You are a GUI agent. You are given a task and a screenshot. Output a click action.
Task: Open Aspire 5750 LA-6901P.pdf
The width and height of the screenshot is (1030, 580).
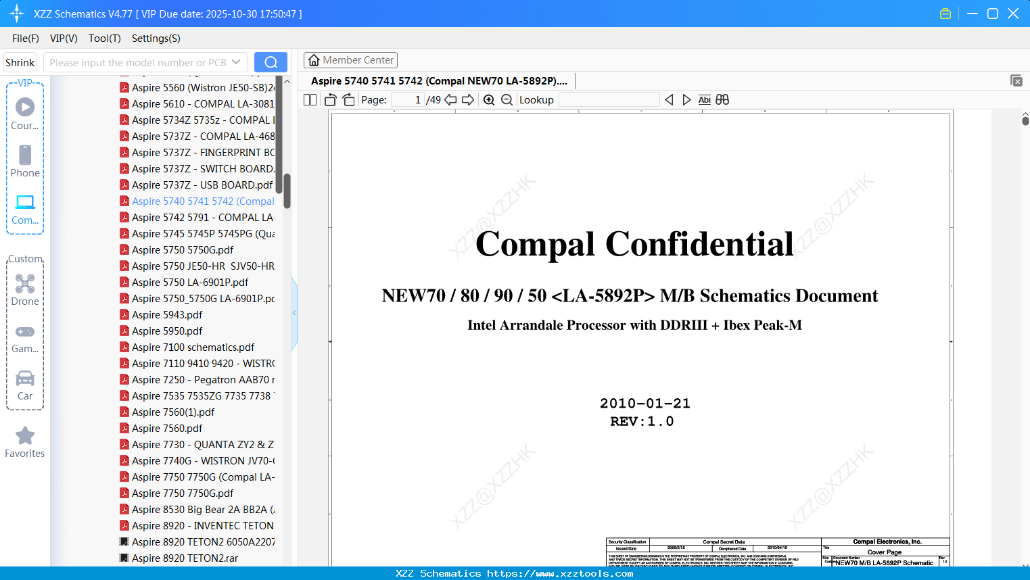pyautogui.click(x=184, y=282)
